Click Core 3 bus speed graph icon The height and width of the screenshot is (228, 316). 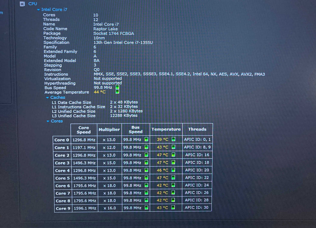click(x=147, y=162)
